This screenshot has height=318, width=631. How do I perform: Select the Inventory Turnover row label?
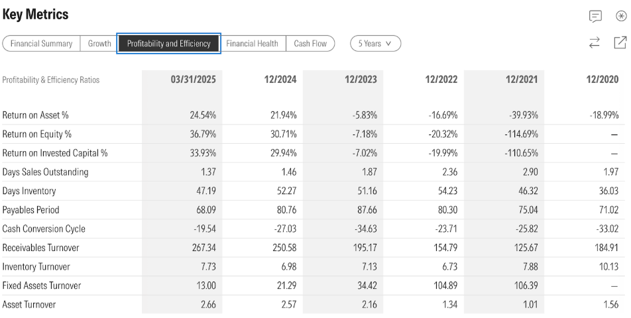pos(36,267)
